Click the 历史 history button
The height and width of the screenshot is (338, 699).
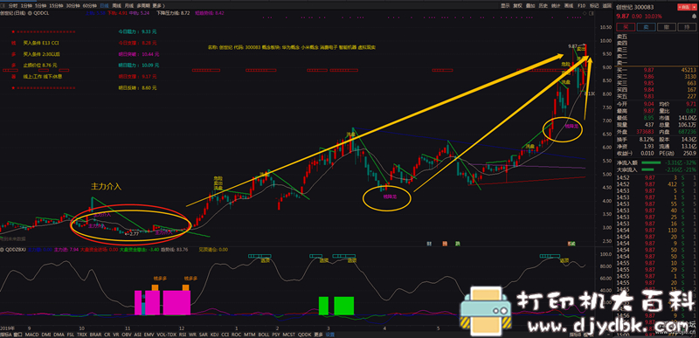tap(543, 6)
